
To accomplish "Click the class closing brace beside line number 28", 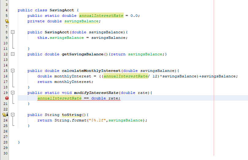I will point(19,142).
